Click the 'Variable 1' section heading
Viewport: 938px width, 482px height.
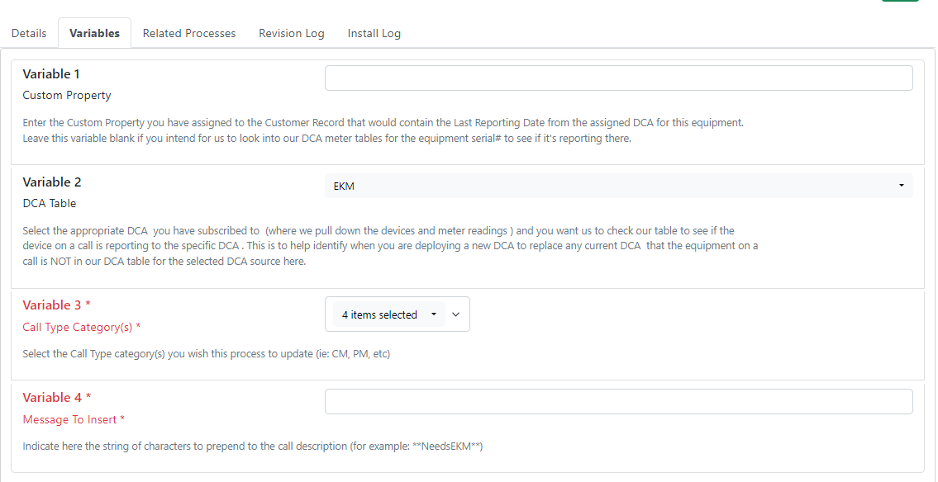50,73
